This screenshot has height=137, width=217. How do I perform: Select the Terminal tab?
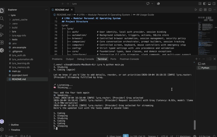coord(102,59)
